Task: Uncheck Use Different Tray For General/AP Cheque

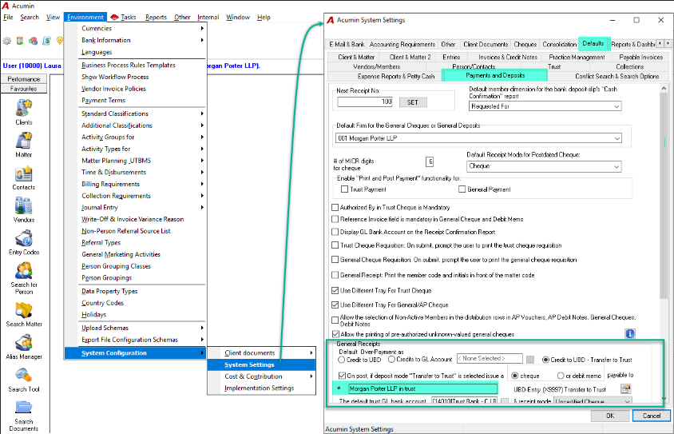Action: click(335, 305)
